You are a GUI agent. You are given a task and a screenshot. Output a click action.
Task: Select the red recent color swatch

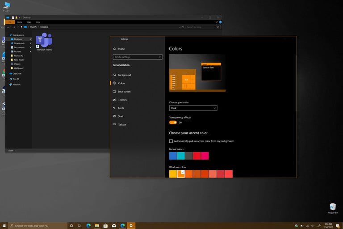point(197,156)
